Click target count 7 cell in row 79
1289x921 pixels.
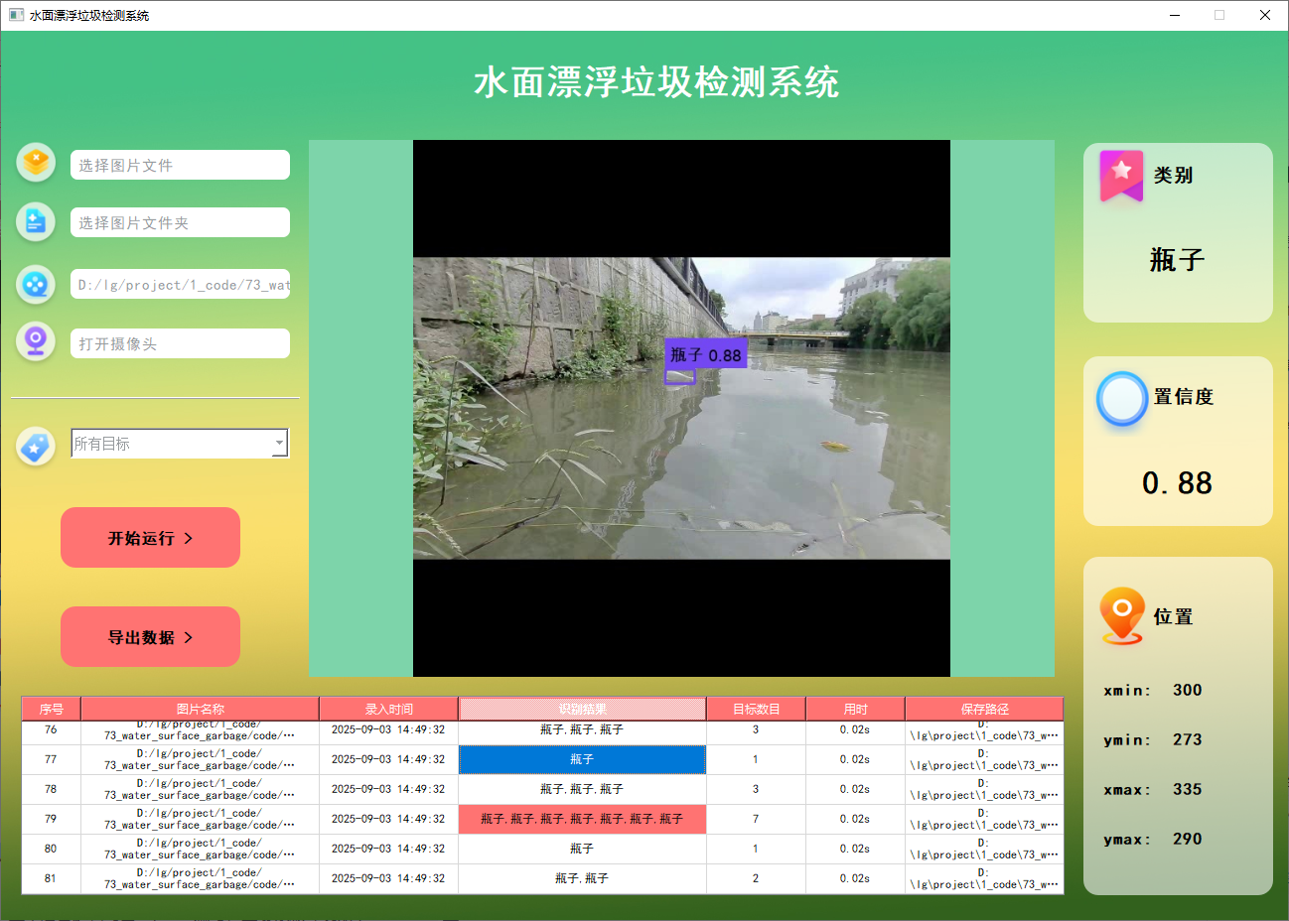point(756,819)
